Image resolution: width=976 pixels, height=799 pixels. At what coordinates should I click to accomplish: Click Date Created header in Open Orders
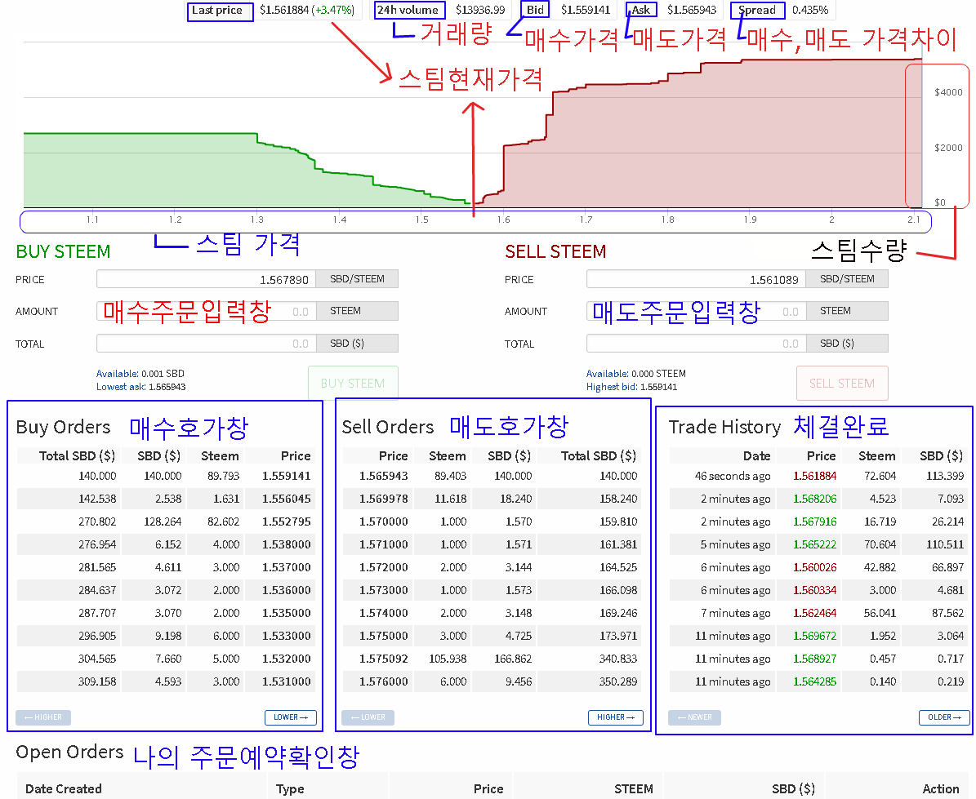(64, 788)
